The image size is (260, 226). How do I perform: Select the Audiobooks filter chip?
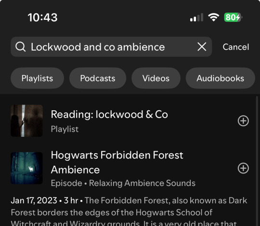click(x=220, y=78)
